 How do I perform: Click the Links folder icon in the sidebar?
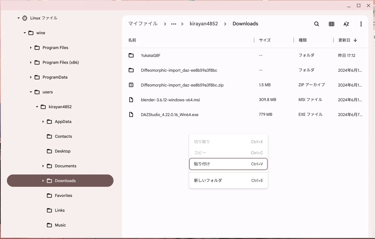(x=49, y=210)
